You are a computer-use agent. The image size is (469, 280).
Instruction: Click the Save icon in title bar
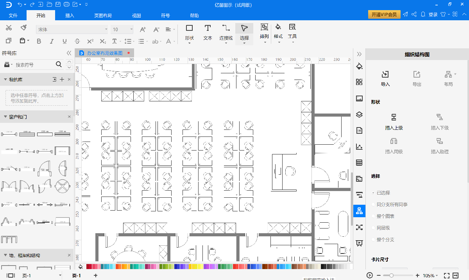point(58,5)
